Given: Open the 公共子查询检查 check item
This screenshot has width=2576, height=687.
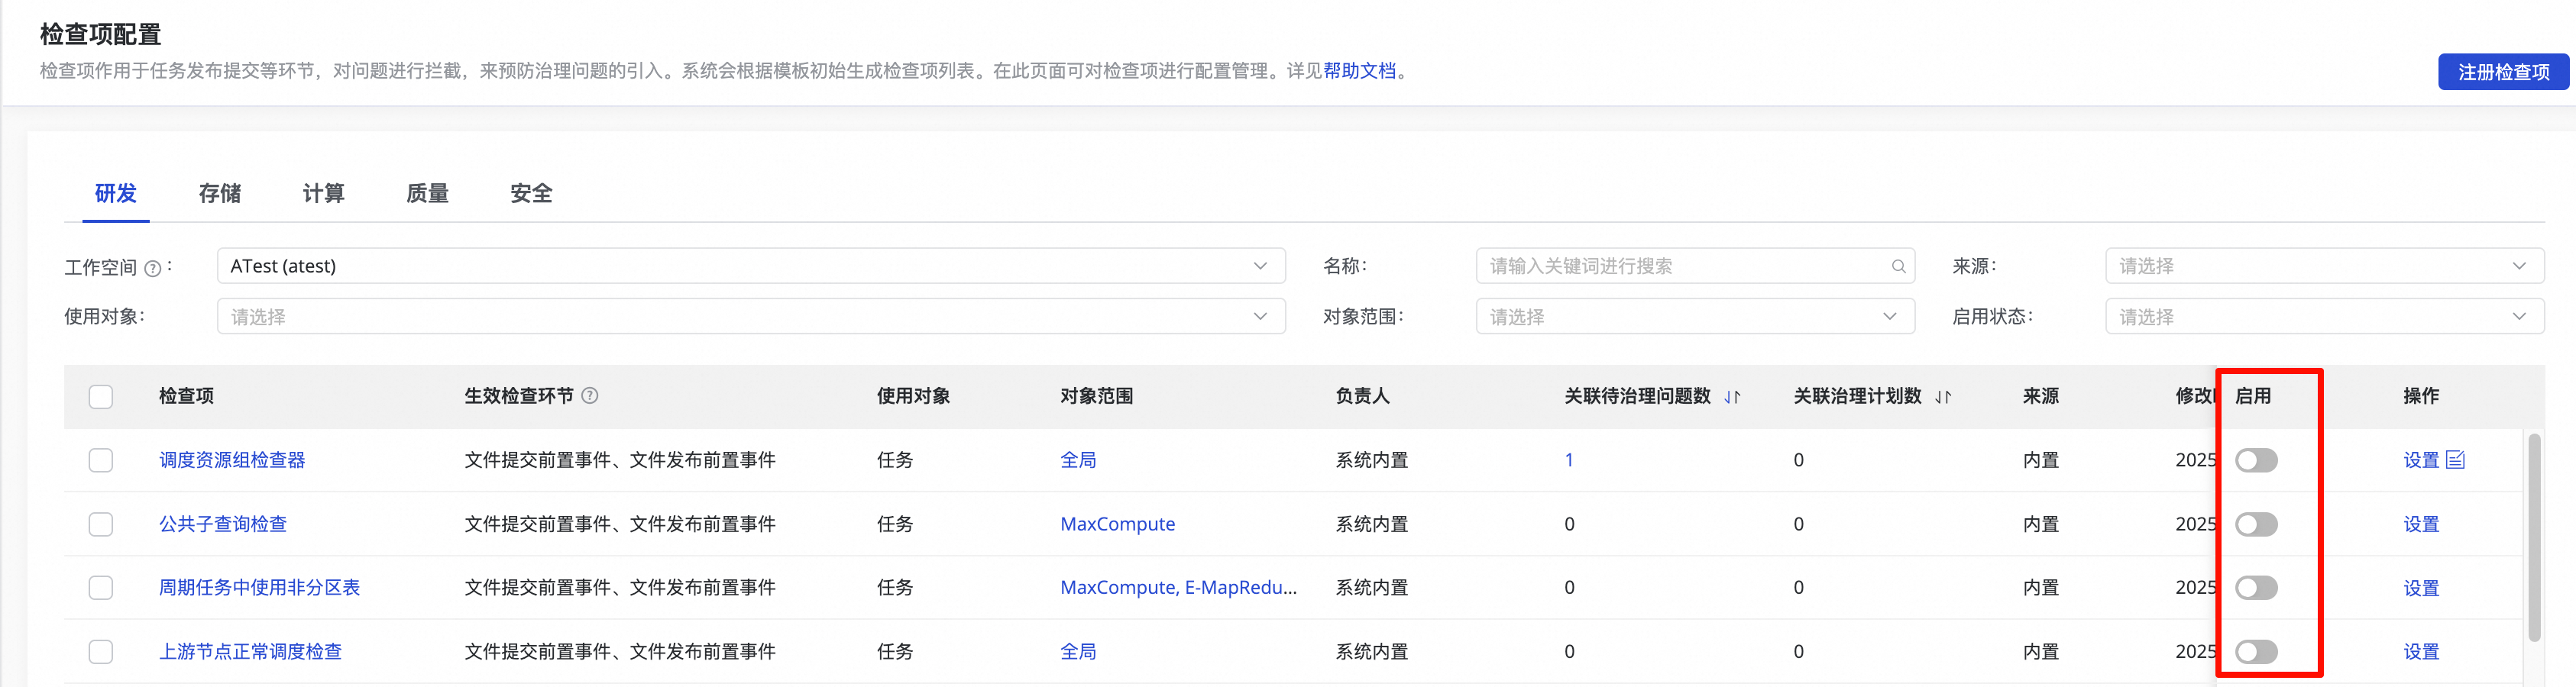Looking at the screenshot, I should [x=223, y=524].
